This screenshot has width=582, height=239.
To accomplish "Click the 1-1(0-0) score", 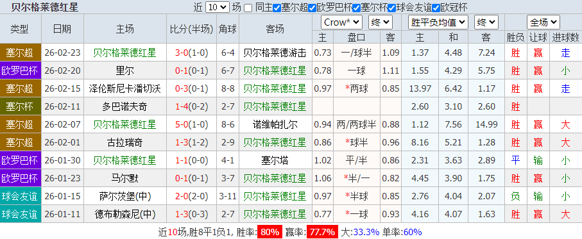I will point(191,160).
